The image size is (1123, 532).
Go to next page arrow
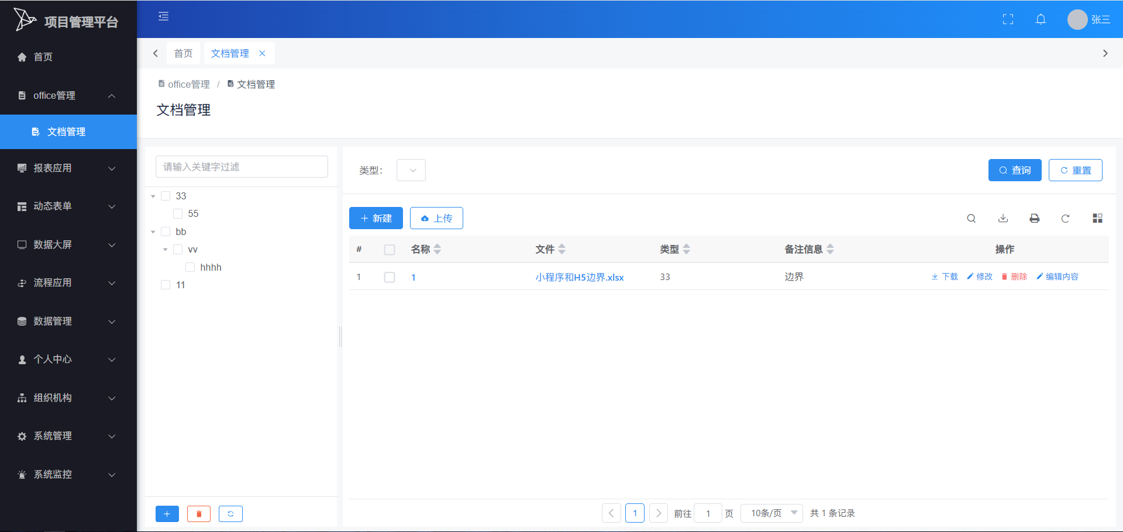tap(659, 513)
